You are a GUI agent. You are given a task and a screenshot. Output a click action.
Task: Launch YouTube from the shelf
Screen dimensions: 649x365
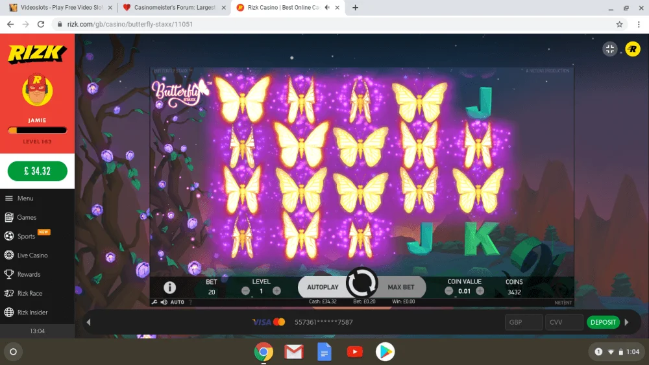click(355, 352)
